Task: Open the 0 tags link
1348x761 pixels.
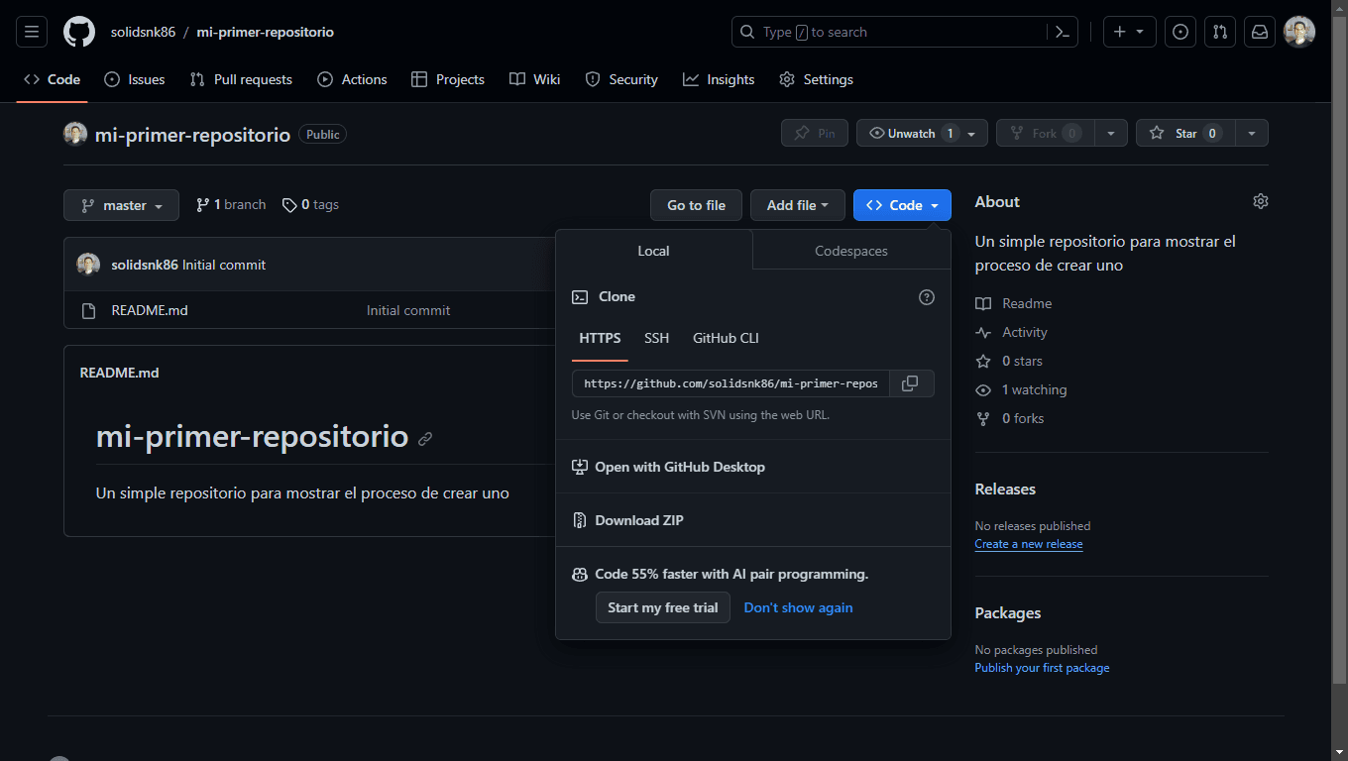Action: [x=310, y=205]
